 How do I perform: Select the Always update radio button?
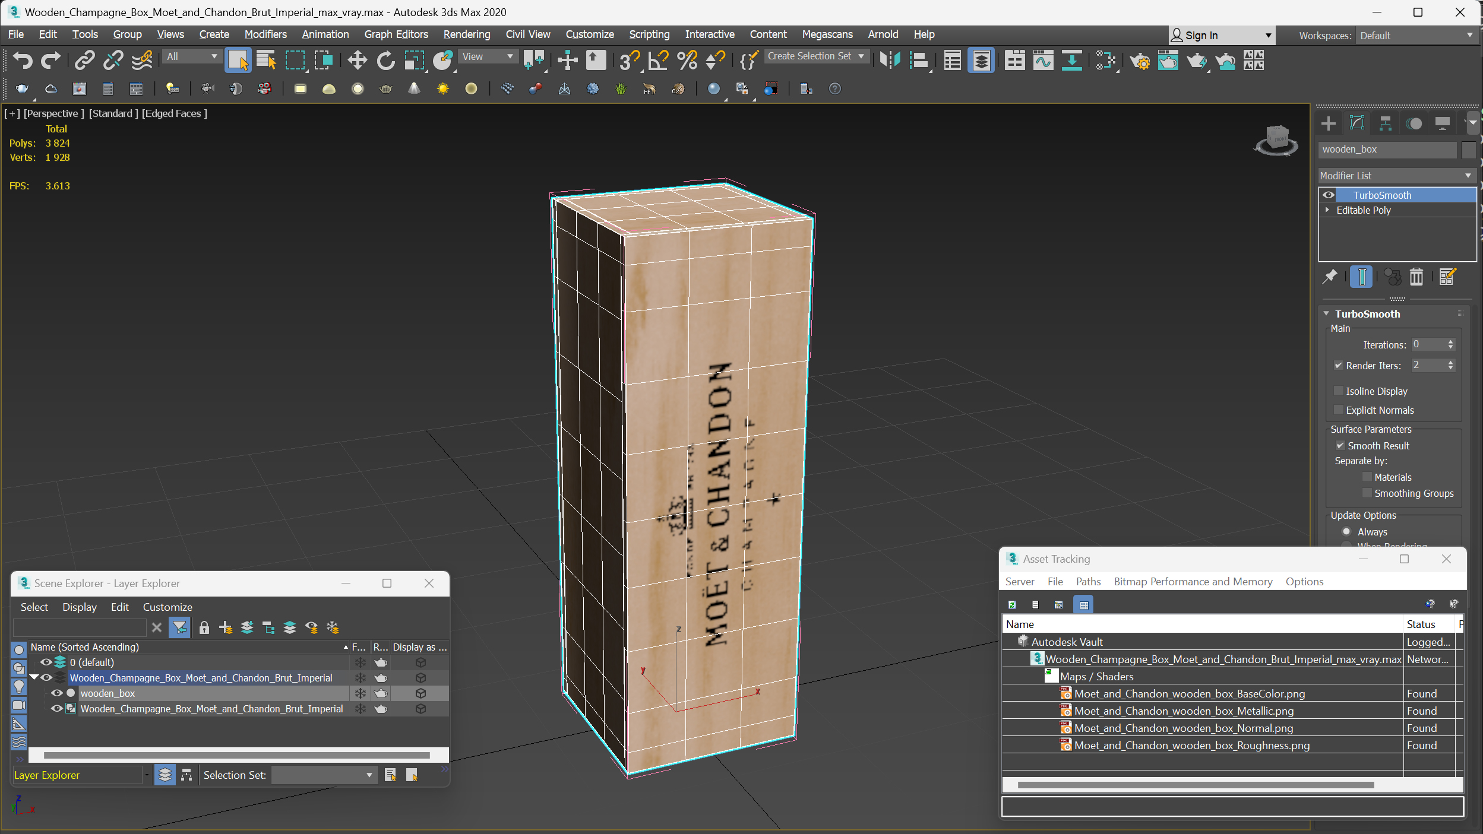[x=1347, y=532]
